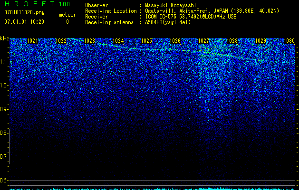Click the 1.0.0 version number

(x=64, y=4)
